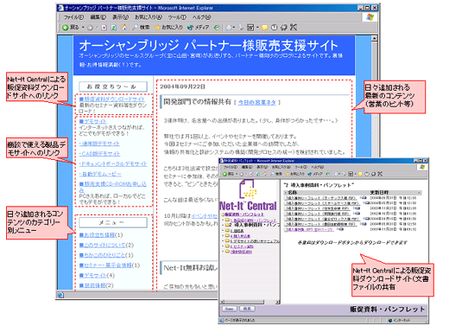Open ヘルプ menu in the main window
Image resolution: width=449 pixels, height=326 pixels.
pos(201,17)
